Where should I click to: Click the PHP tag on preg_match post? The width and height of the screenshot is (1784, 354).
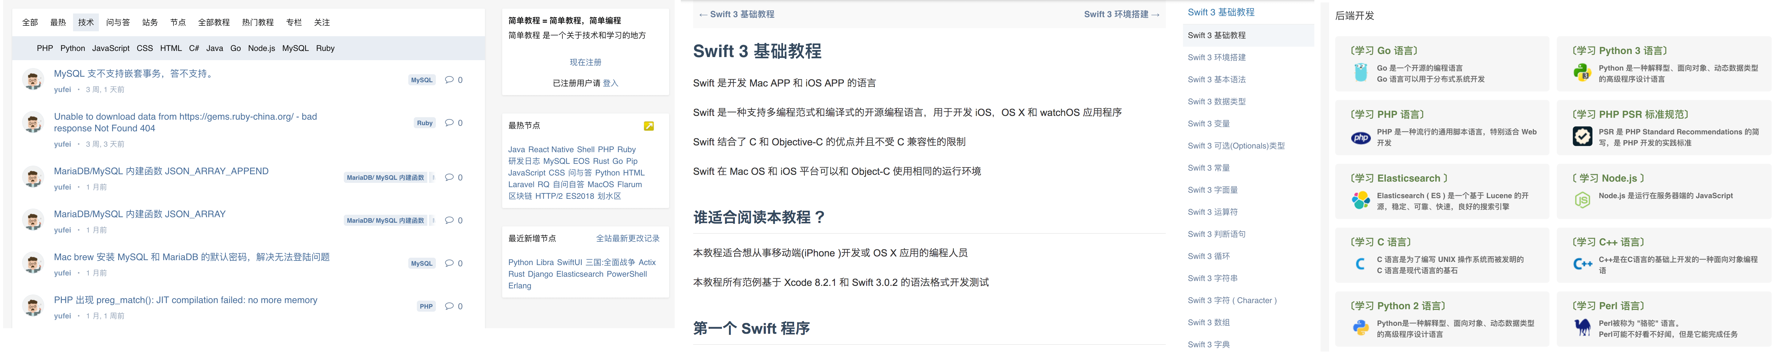(426, 306)
